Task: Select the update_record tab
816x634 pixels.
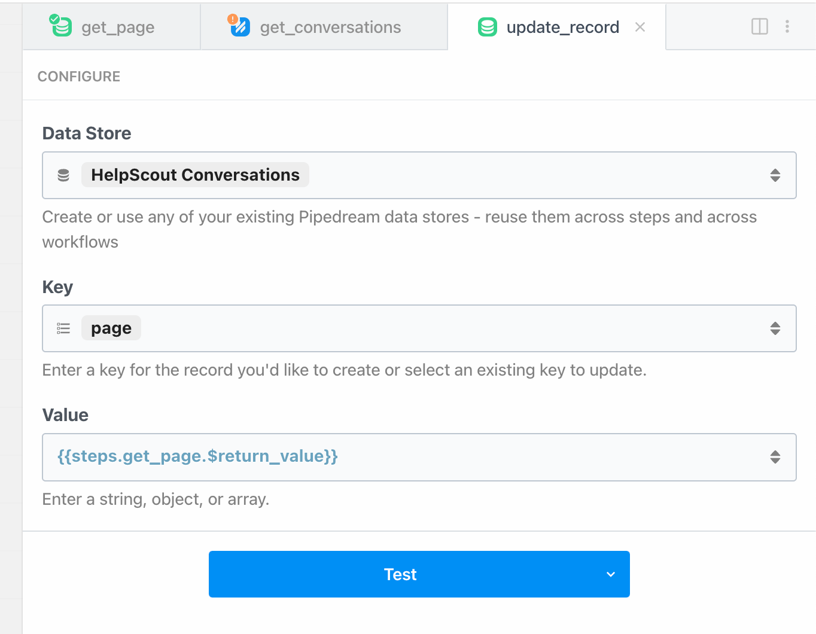Action: tap(556, 27)
